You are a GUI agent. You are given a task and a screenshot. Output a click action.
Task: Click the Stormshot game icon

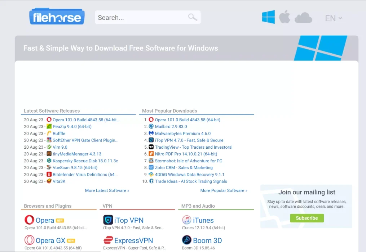tap(151, 161)
